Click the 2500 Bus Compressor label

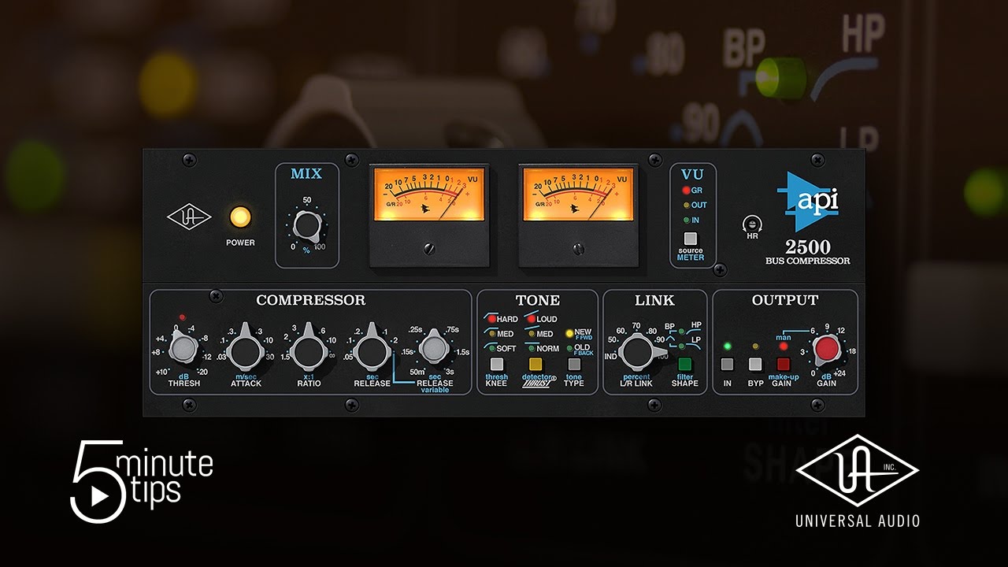point(807,252)
